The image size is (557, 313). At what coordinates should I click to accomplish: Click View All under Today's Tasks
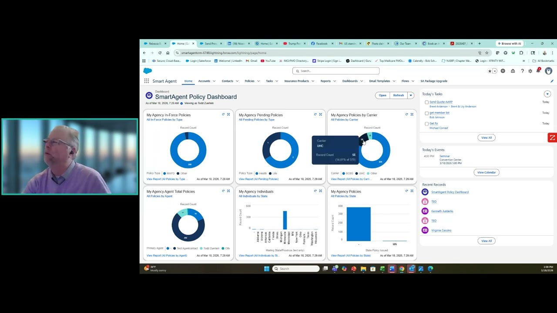[x=487, y=137]
